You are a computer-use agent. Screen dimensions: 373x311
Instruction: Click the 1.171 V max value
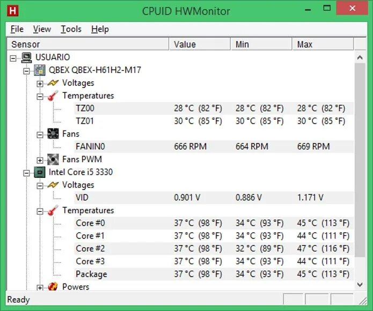tap(310, 198)
